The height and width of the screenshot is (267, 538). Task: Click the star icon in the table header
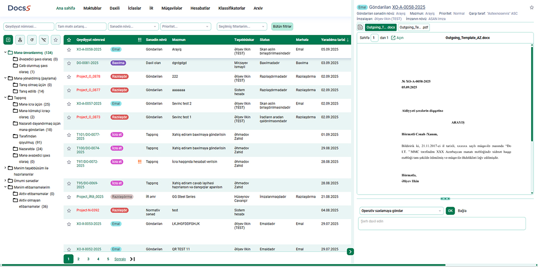pos(69,40)
